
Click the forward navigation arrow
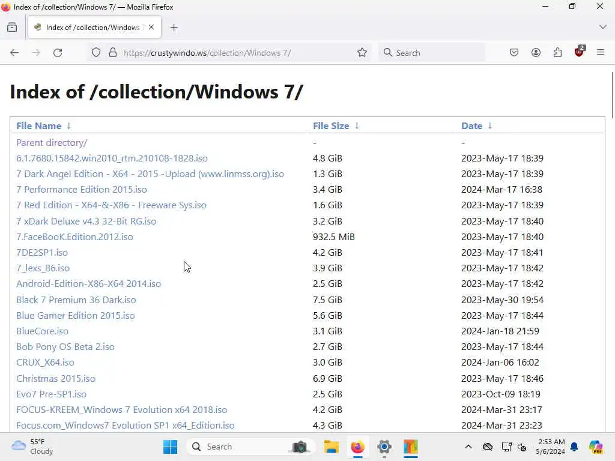point(36,53)
